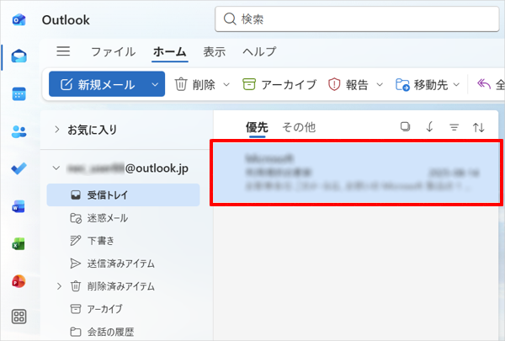Click the @outlook.jp account name

(128, 168)
